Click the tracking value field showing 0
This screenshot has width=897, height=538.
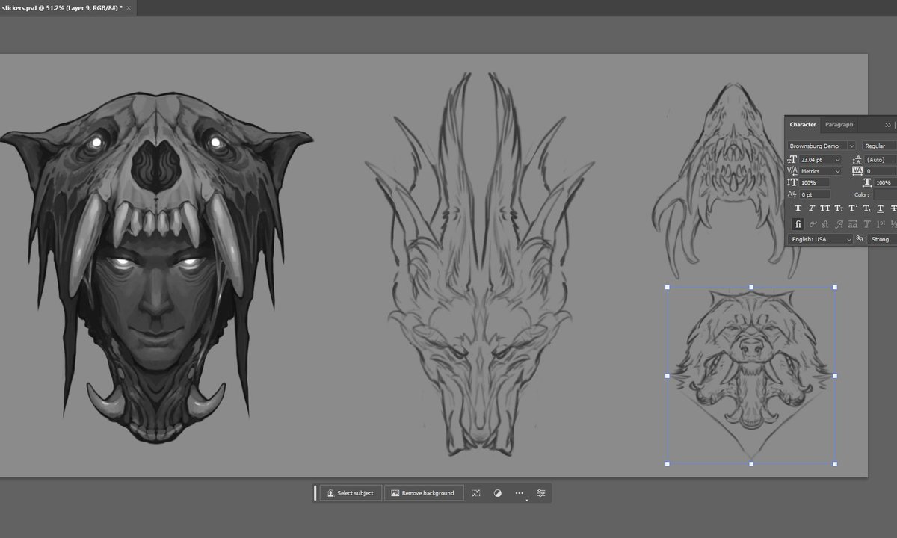pyautogui.click(x=881, y=171)
